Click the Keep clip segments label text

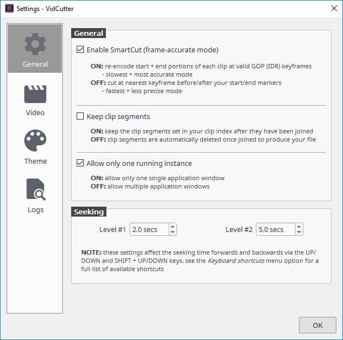click(x=119, y=117)
